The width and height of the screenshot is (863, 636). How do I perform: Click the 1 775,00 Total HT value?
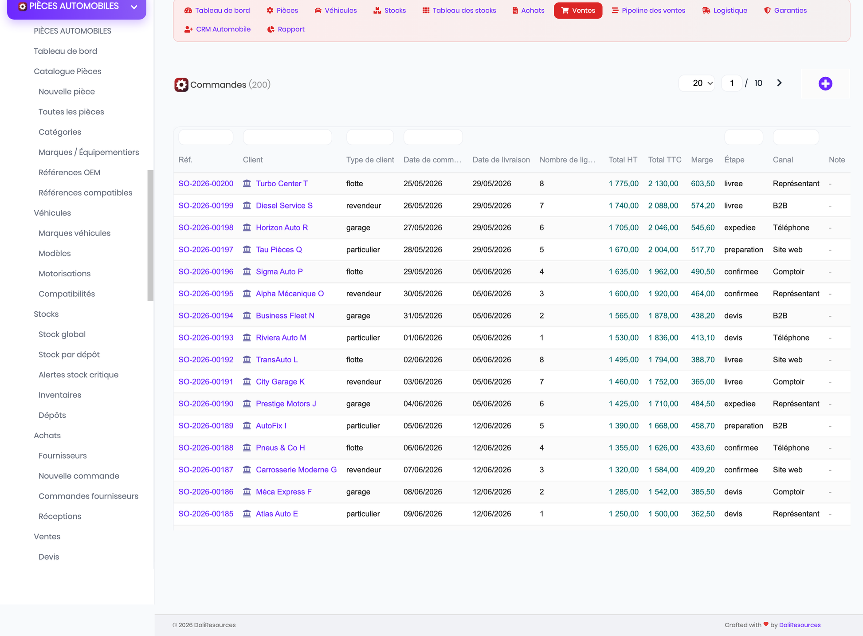click(624, 184)
